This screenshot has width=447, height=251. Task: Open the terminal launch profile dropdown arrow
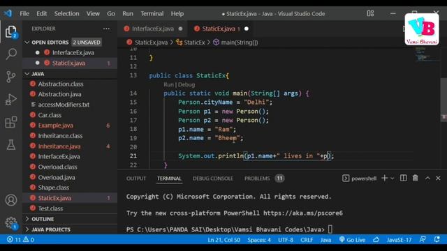point(393,178)
